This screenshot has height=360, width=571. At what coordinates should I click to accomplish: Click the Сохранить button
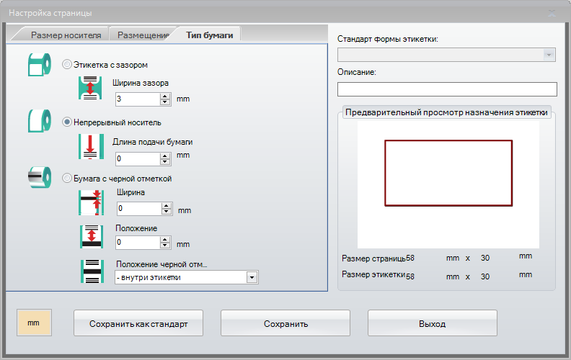285,323
